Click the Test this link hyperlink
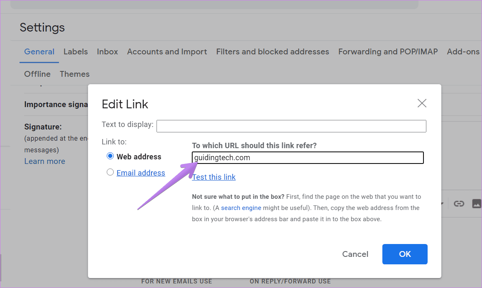482x288 pixels. pyautogui.click(x=214, y=177)
